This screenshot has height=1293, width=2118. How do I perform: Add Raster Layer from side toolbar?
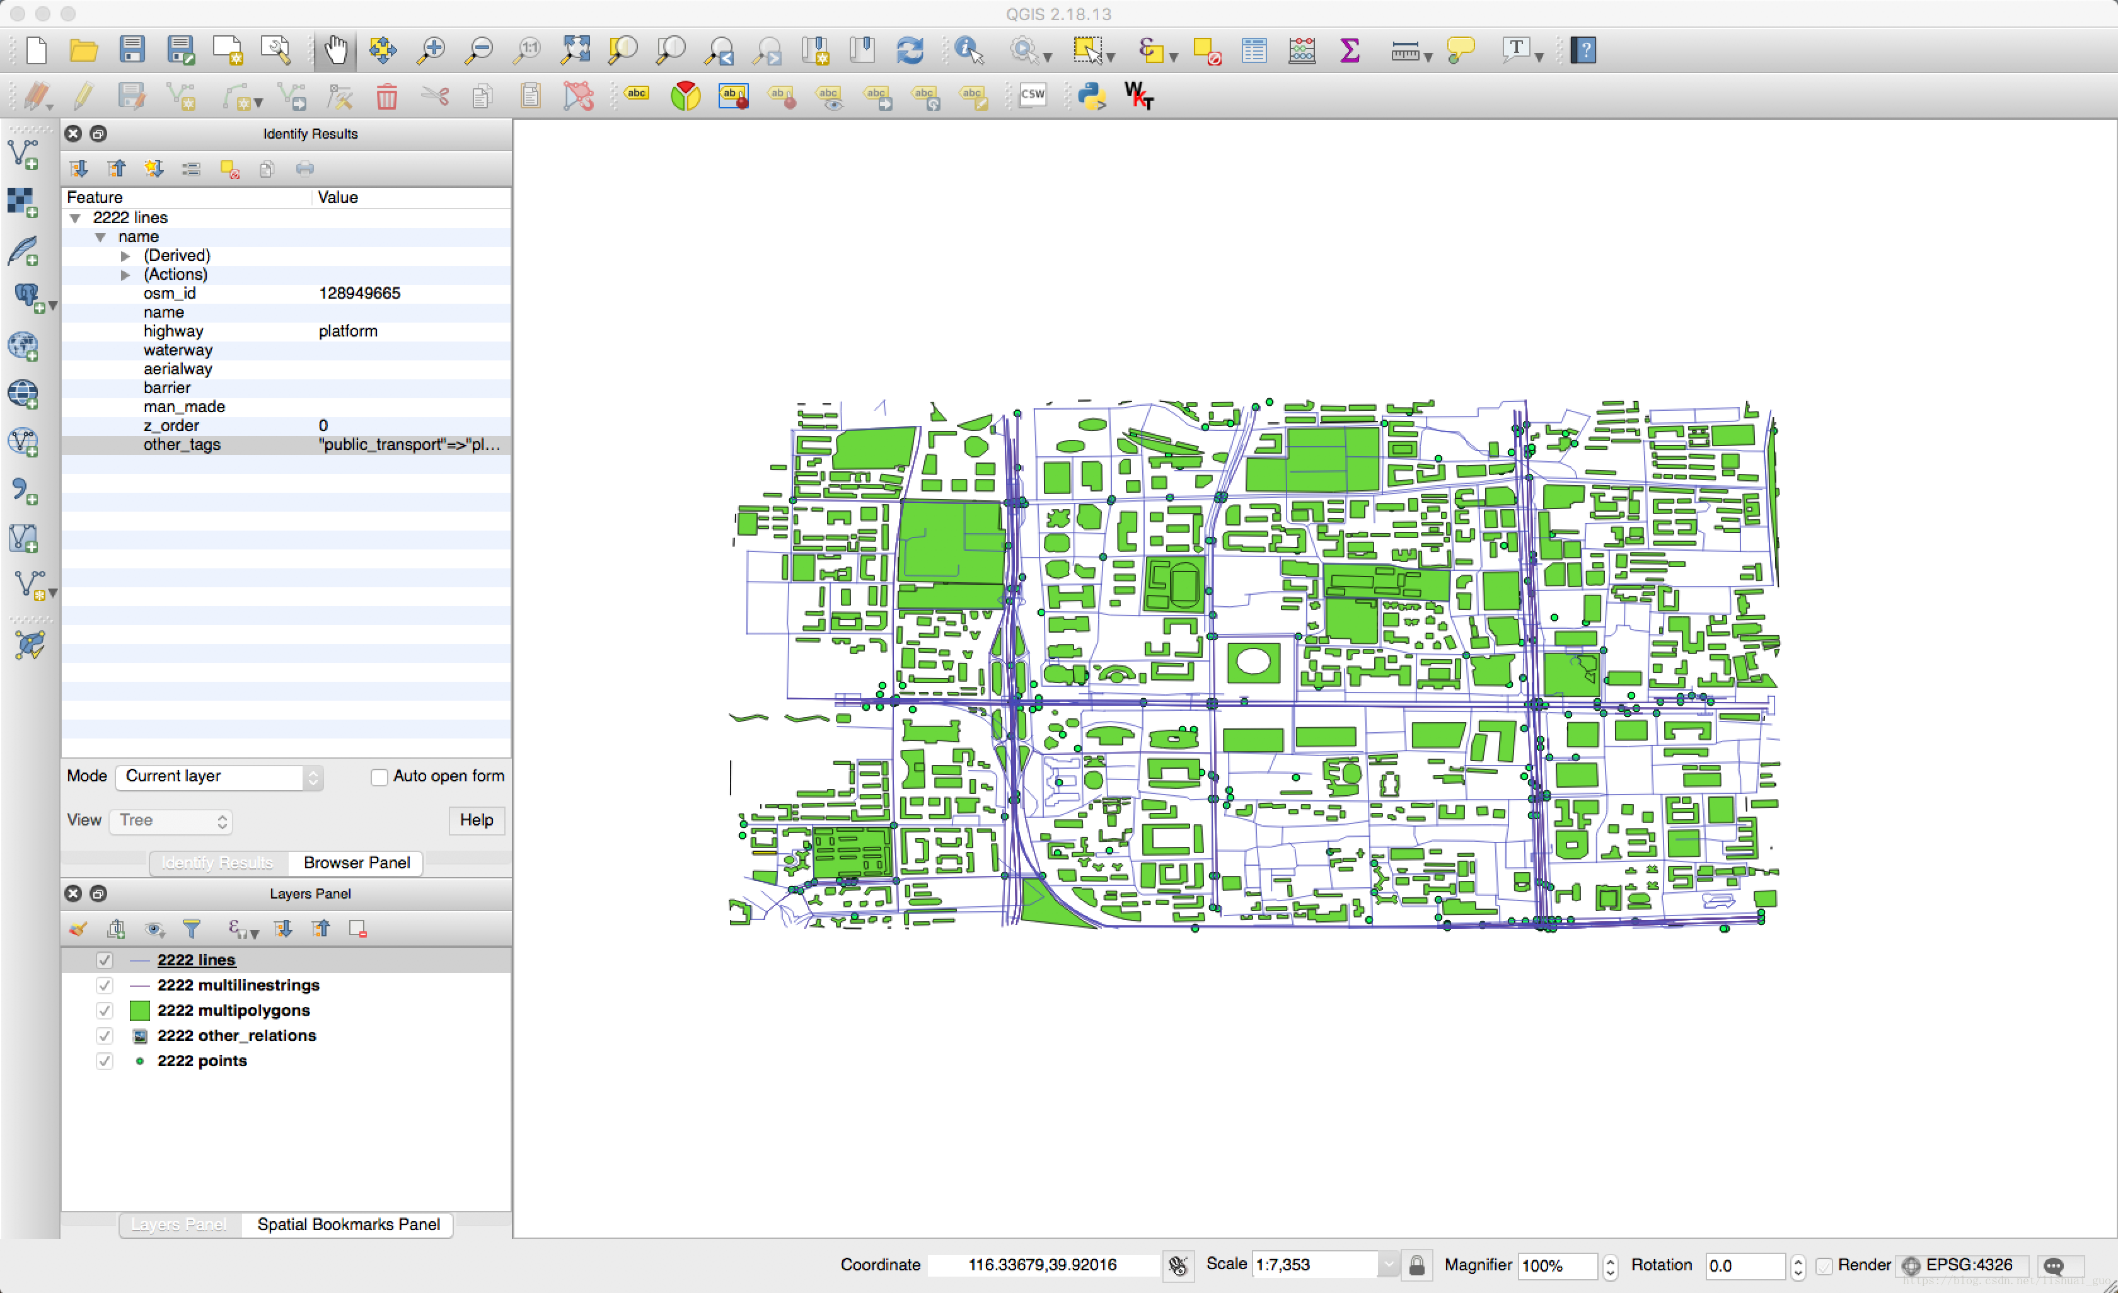24,204
